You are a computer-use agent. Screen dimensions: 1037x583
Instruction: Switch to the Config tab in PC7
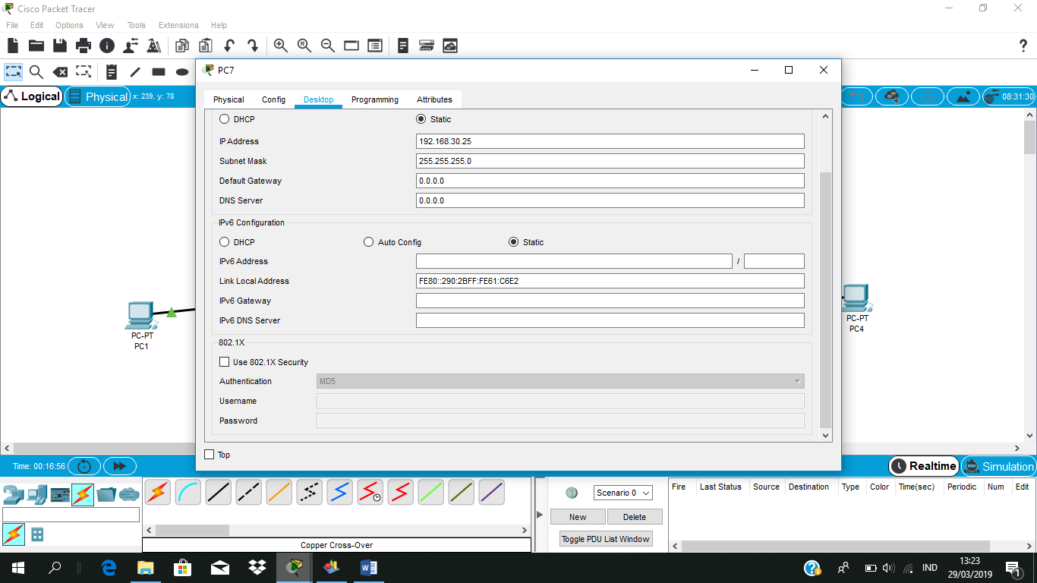coord(273,99)
